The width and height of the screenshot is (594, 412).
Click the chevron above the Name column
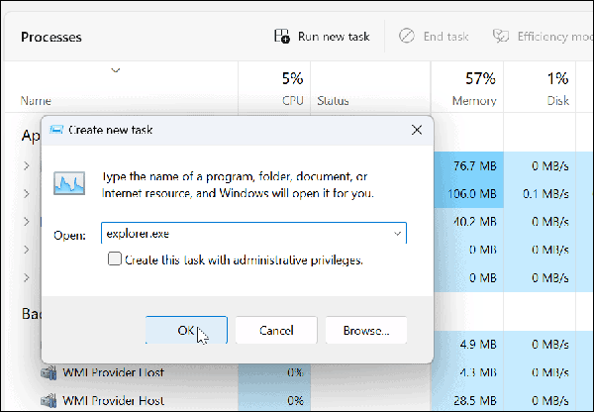pos(116,69)
